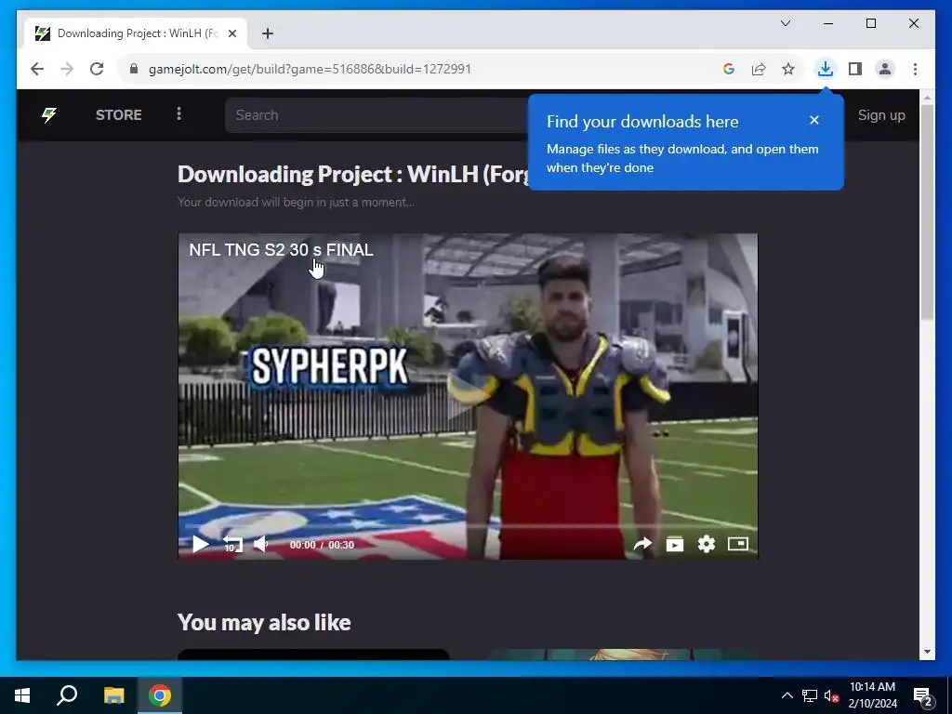Close the Downloading Project tab
The image size is (952, 714).
tap(231, 33)
